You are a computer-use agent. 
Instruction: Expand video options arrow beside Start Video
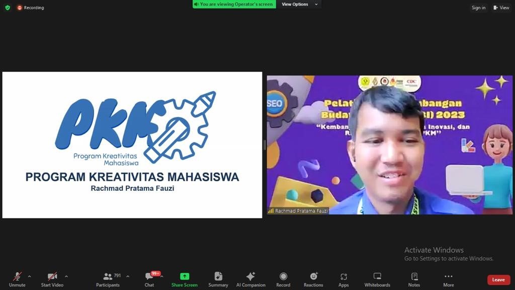coord(66,276)
